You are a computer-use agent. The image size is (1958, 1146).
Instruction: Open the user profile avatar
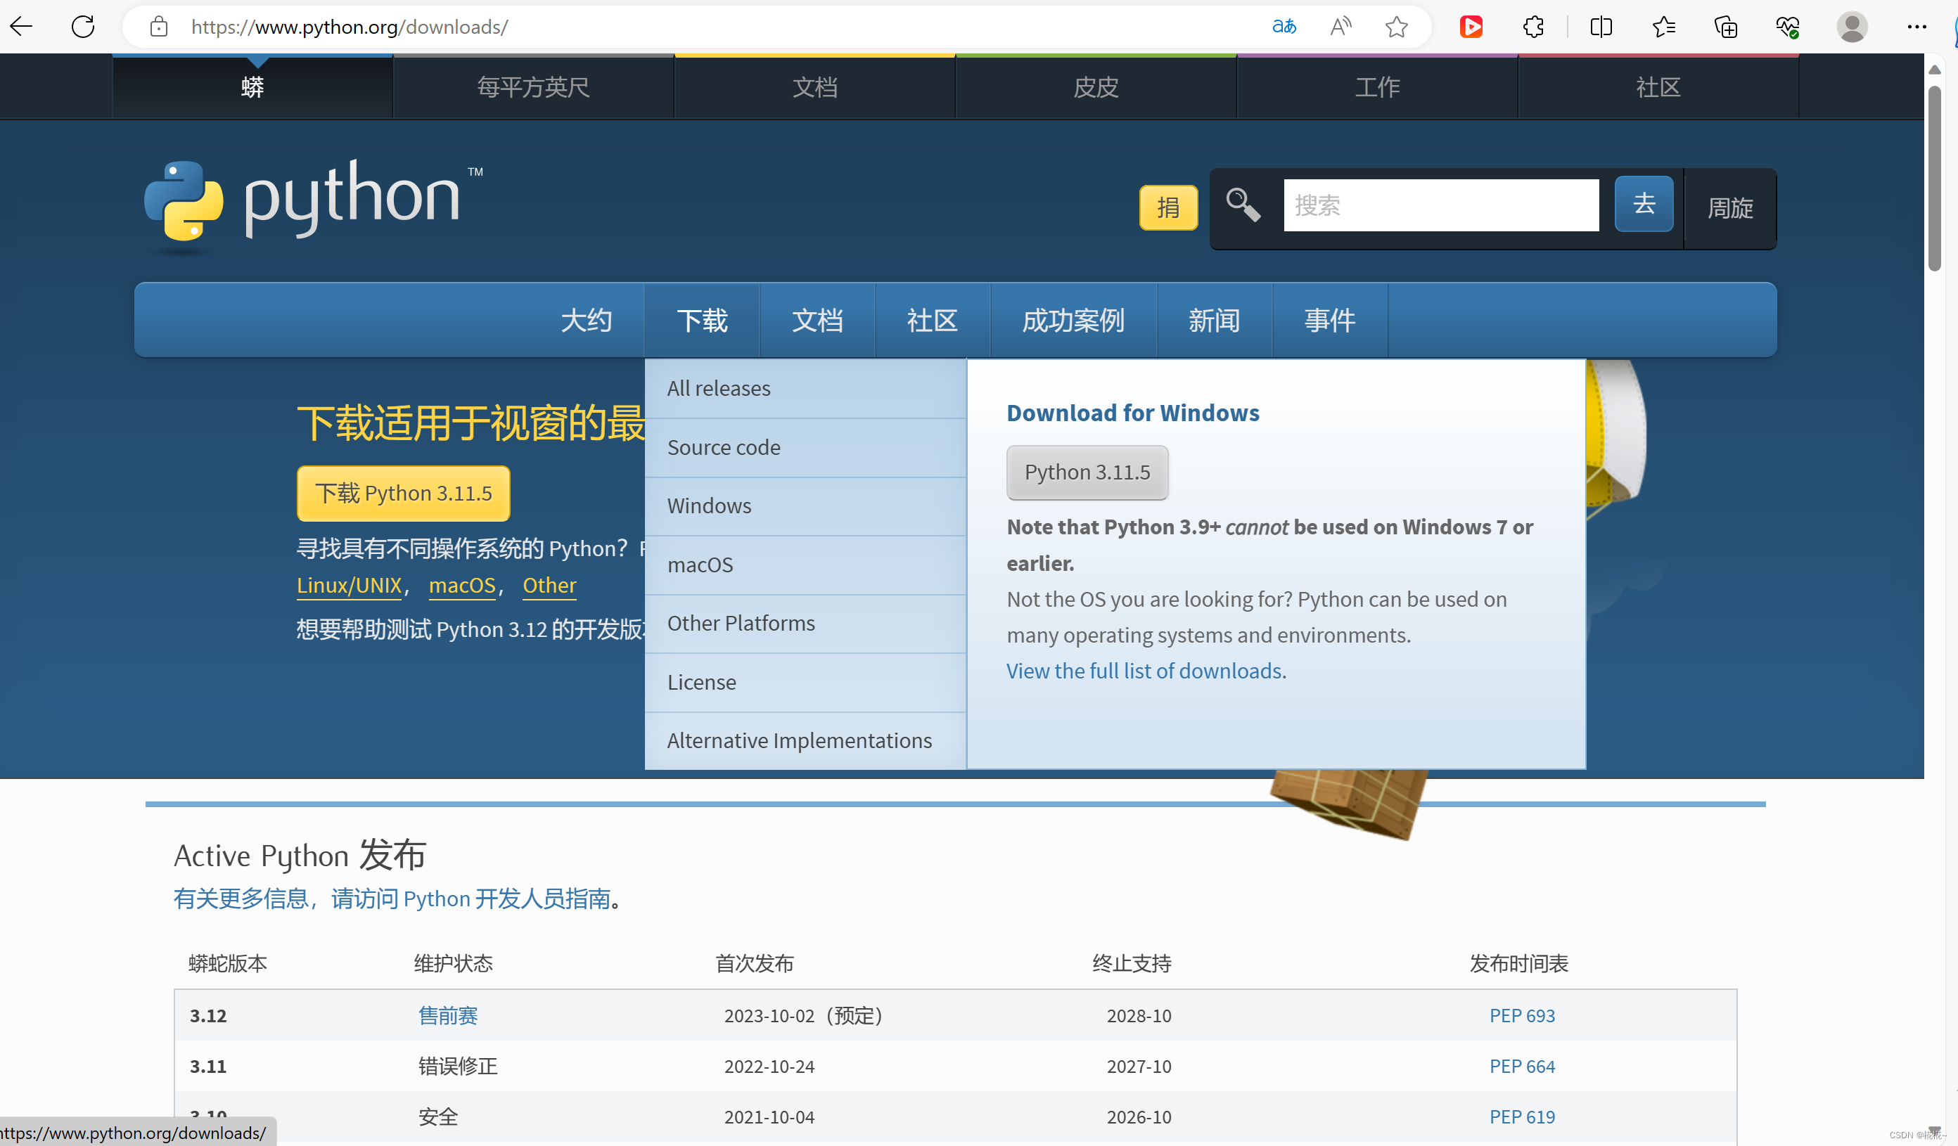pyautogui.click(x=1853, y=27)
